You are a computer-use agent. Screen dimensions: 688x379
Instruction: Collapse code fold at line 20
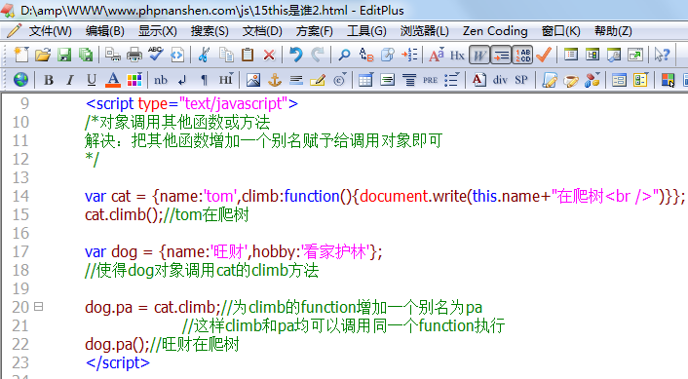click(x=39, y=307)
